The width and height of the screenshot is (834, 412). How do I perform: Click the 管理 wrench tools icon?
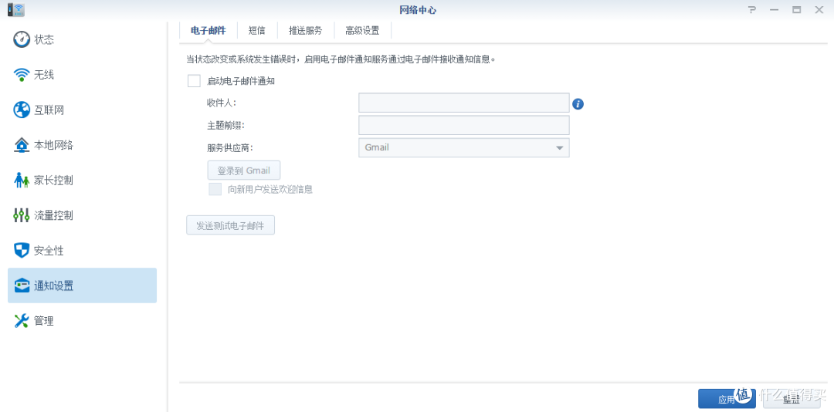pos(22,320)
